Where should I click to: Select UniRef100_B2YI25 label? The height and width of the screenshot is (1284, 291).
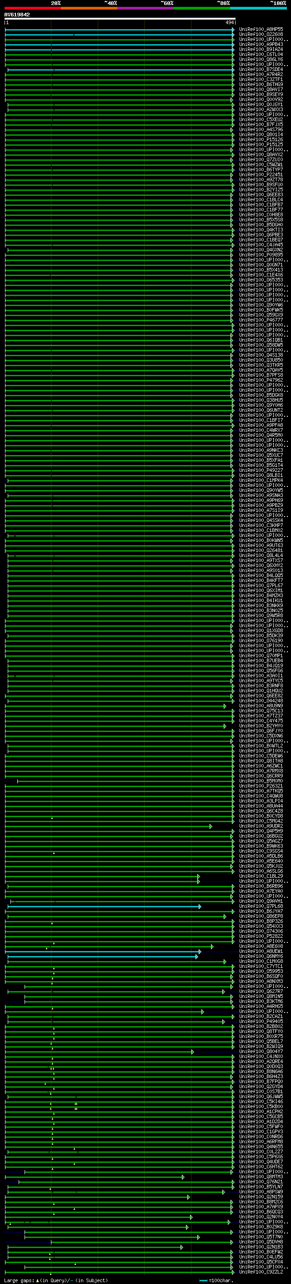[261, 189]
